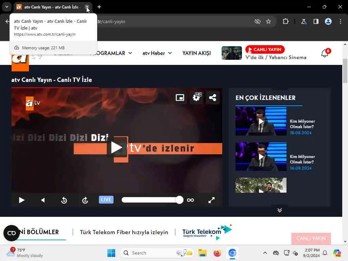Click the page vertical scrollbar thumb
This screenshot has width=348, height=261.
[x=345, y=71]
